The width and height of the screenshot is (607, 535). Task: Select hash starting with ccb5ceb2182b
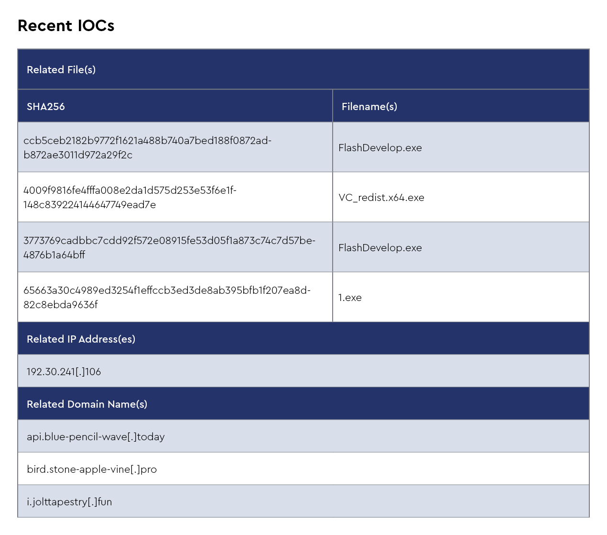pyautogui.click(x=147, y=141)
